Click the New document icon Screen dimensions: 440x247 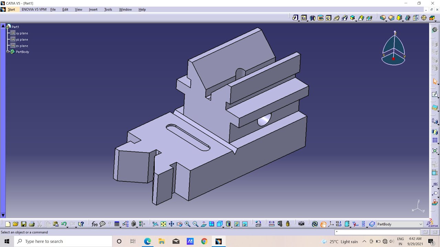point(8,224)
